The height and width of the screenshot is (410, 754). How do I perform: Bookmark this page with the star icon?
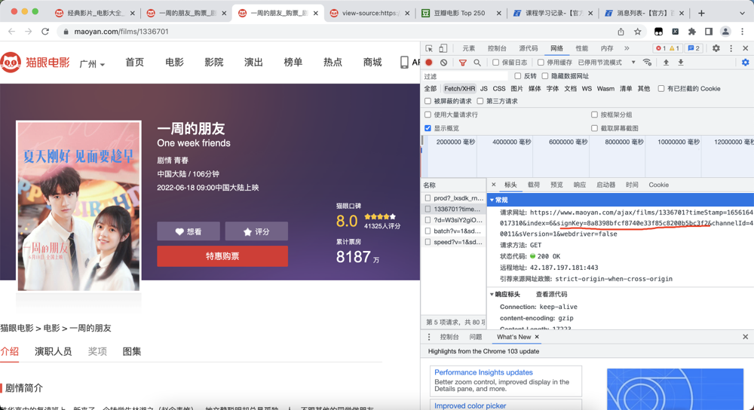tap(638, 32)
